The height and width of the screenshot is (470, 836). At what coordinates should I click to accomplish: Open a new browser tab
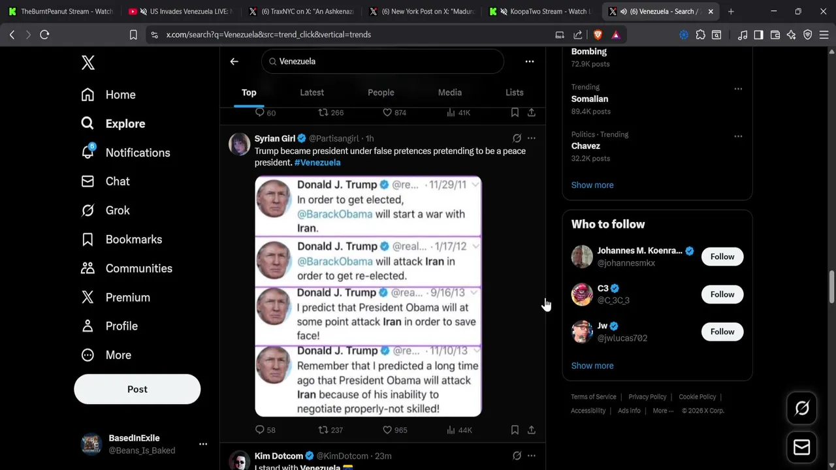point(731,11)
